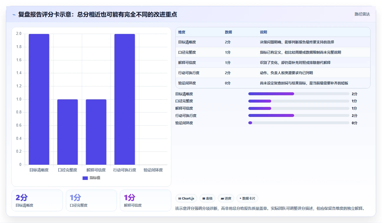
Task: Select the 解释可信度 cell in the table
Action: 187,63
